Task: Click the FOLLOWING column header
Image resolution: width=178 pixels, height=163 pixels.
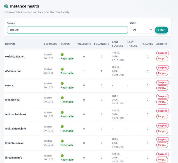Action: coord(84,44)
